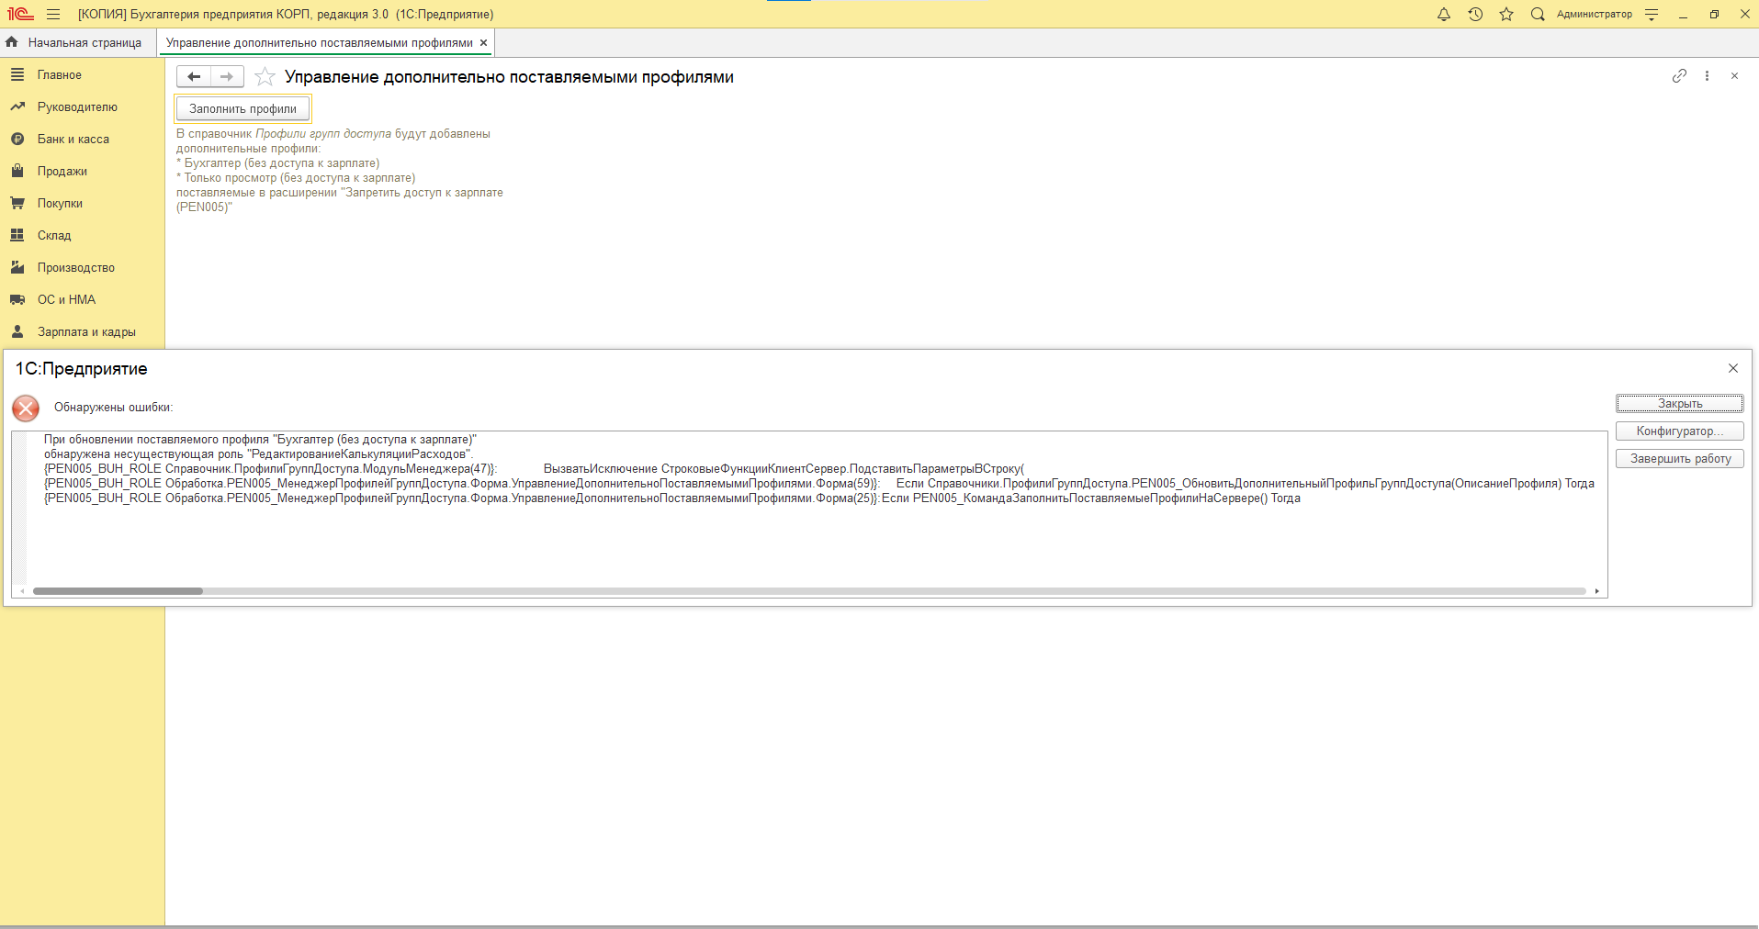Click Склад warehouse icon
1759x929 pixels.
(17, 235)
